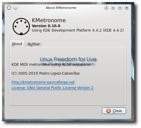This screenshot has width=141, height=128.
Task: Click the question mark help button
Action: [106, 7]
